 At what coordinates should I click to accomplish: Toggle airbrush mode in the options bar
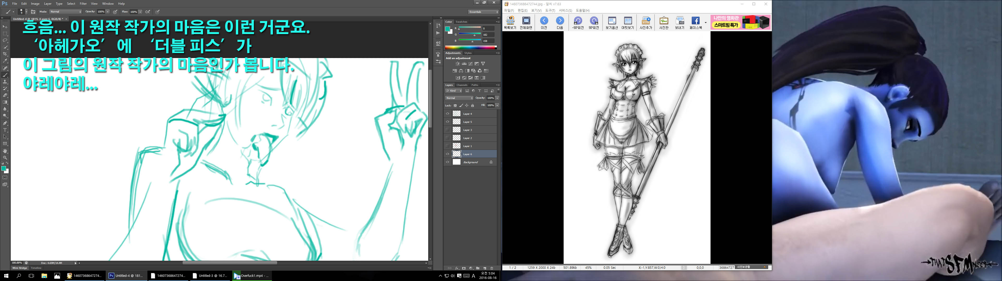coord(148,12)
